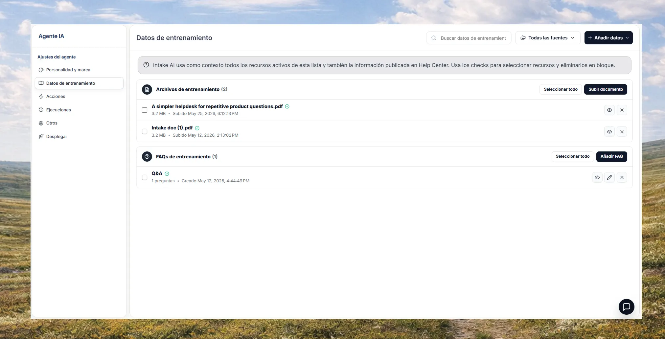Open the Todas las fuentes filter dropdown
665x339 pixels.
[548, 38]
